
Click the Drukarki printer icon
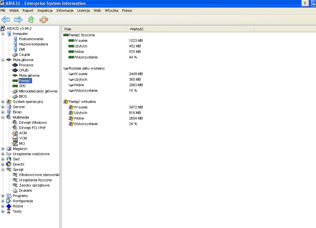point(15,190)
